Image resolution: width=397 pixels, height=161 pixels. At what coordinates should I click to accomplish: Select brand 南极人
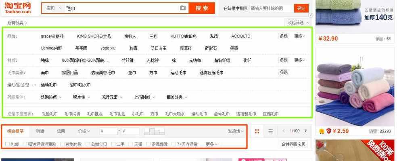point(130,36)
